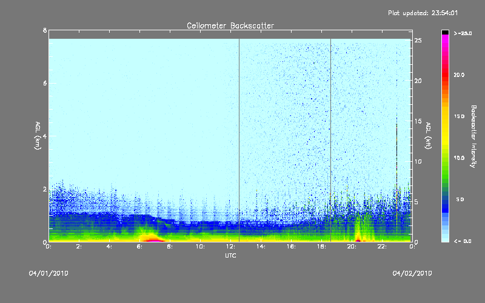Image resolution: width=485 pixels, height=303 pixels.
Task: Click the '10:' hour tick label on time axis
Action: [x=200, y=247]
